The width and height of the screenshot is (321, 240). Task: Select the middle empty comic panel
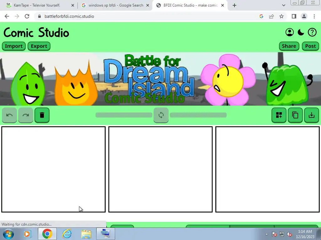[x=160, y=169]
